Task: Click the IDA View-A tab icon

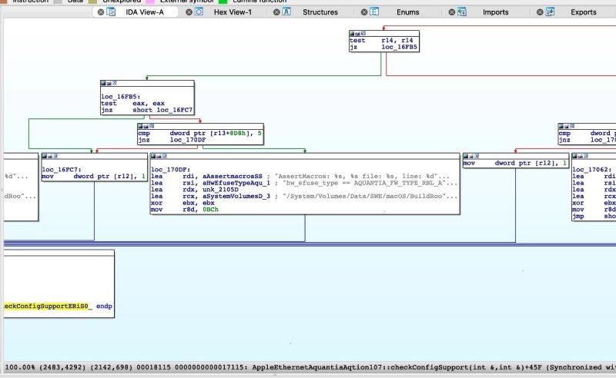Action: click(x=112, y=12)
